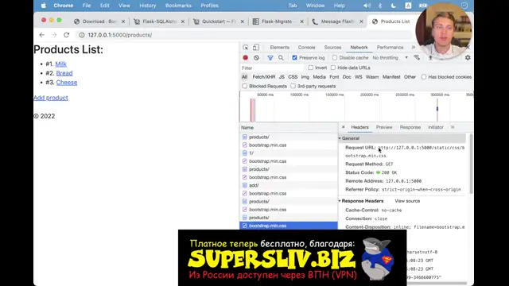Click the Add product link
Viewport: 509px width, 286px height.
click(51, 98)
